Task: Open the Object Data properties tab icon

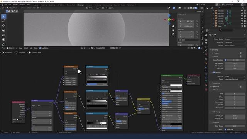Action: [206, 81]
